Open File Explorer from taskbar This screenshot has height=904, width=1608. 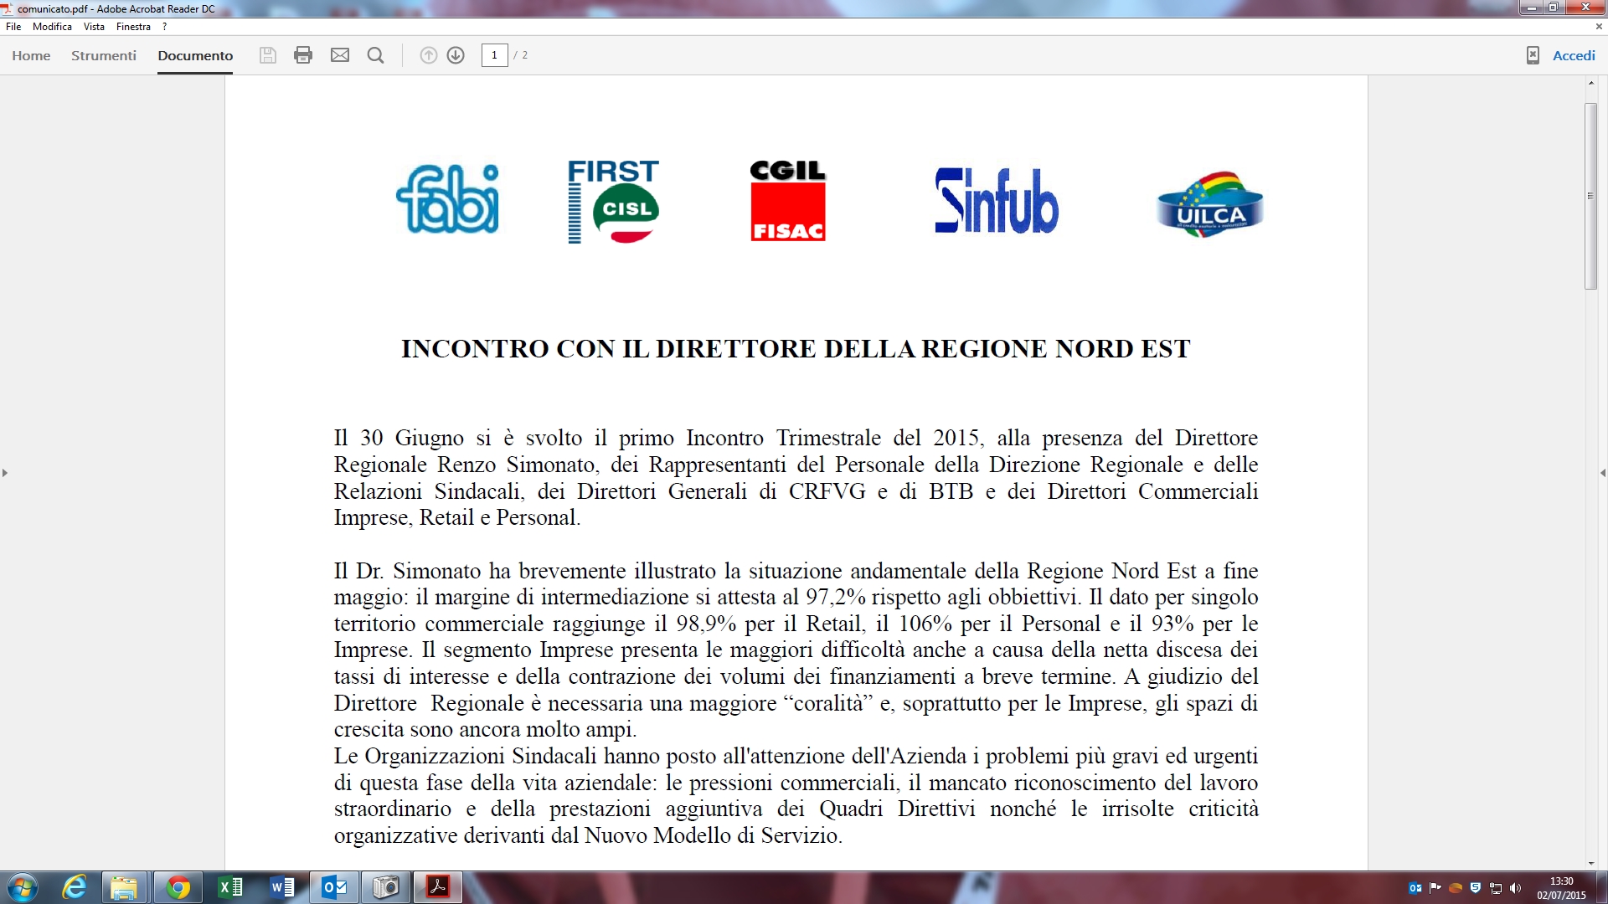[124, 887]
